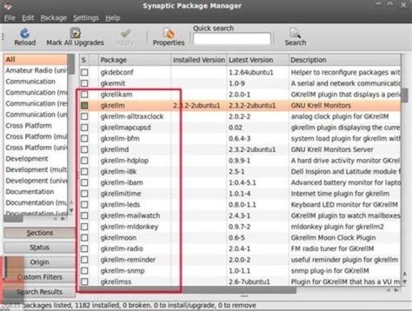Click the category list vertical scrollbar
The height and width of the screenshot is (311, 412).
(71, 64)
